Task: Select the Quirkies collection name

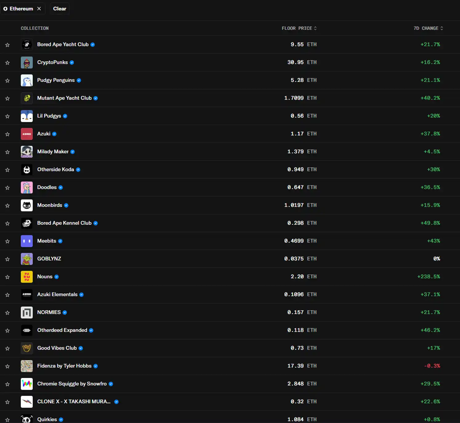Action: point(47,420)
